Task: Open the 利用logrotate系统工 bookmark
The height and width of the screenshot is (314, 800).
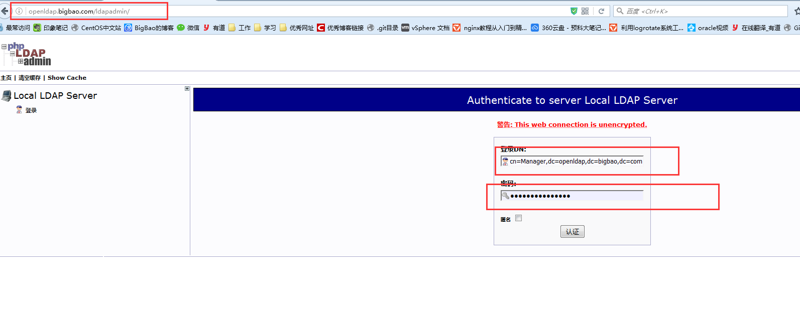Action: 647,28
